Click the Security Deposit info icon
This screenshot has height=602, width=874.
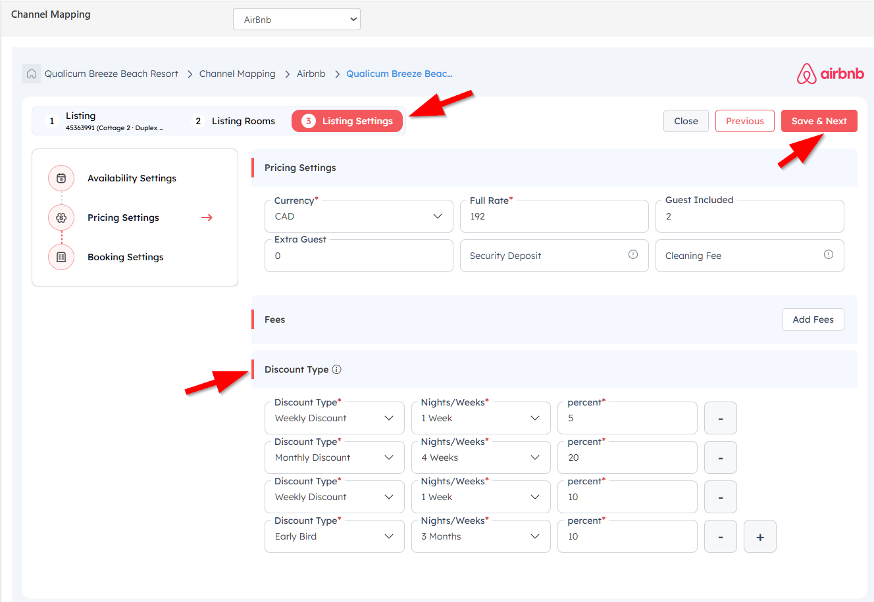coord(633,254)
